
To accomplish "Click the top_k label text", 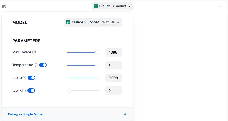I will pyautogui.click(x=17, y=90).
